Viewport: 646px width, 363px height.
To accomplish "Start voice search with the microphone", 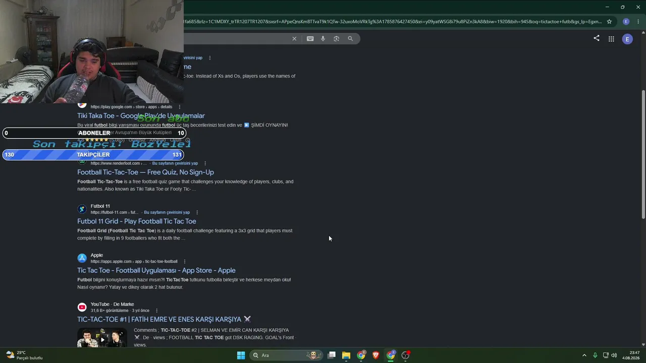I will [323, 39].
